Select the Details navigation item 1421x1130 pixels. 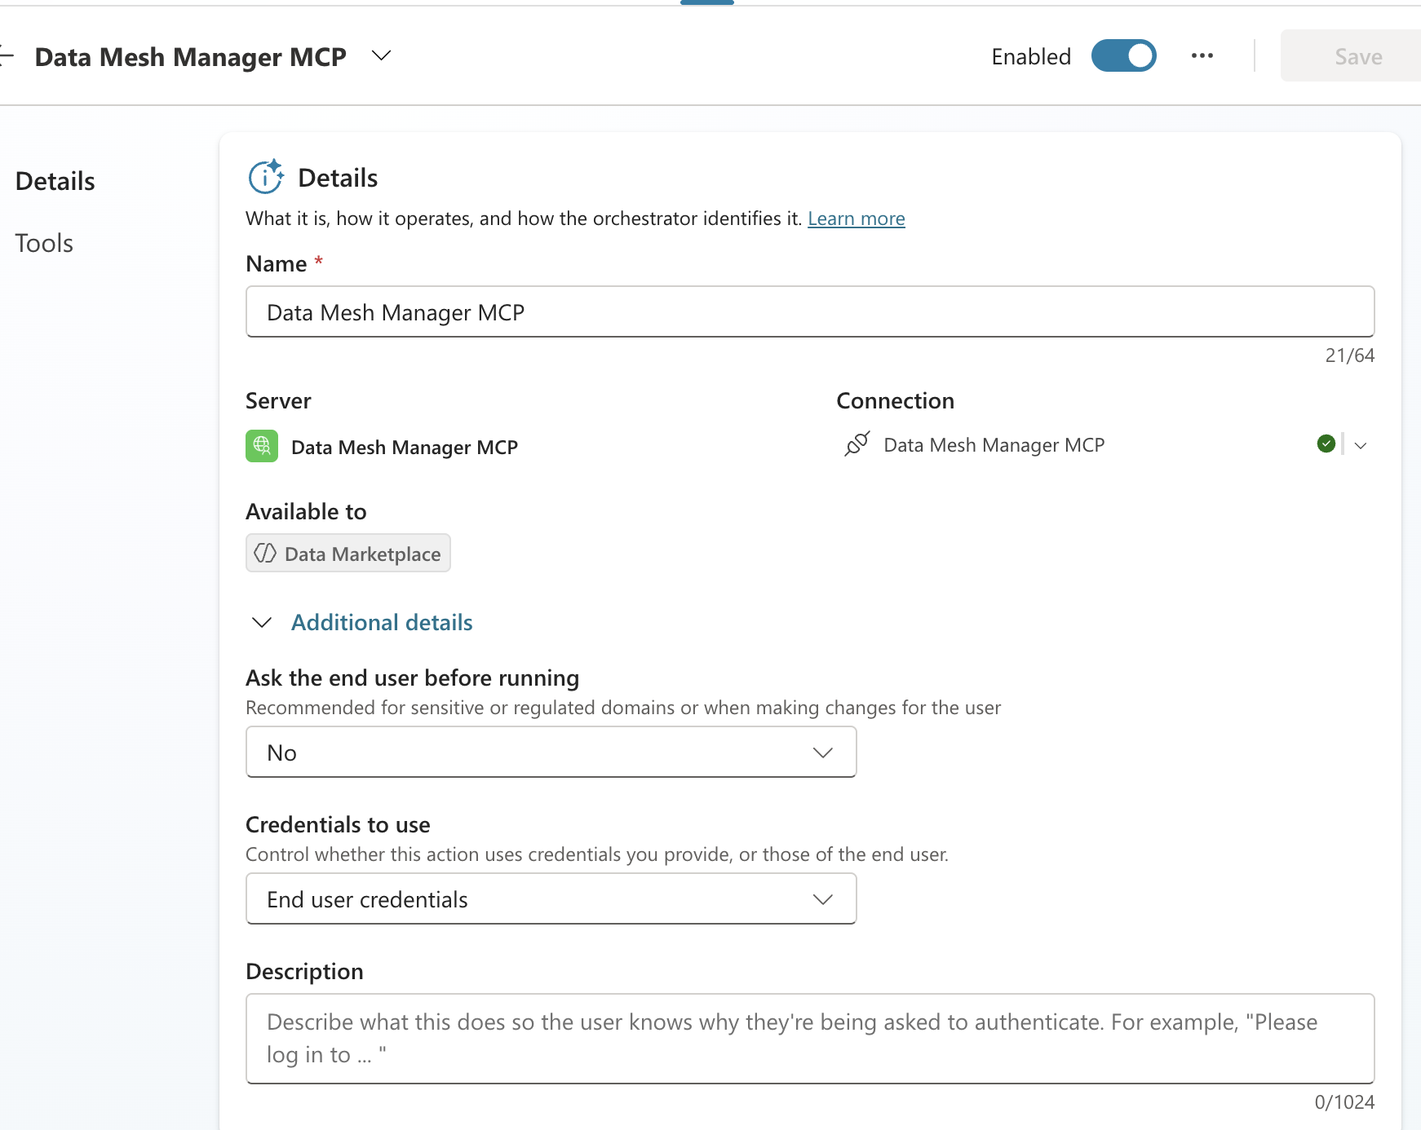[54, 180]
